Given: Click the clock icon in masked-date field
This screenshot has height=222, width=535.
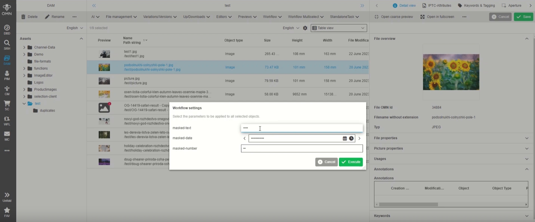Looking at the screenshot, I should [351, 138].
